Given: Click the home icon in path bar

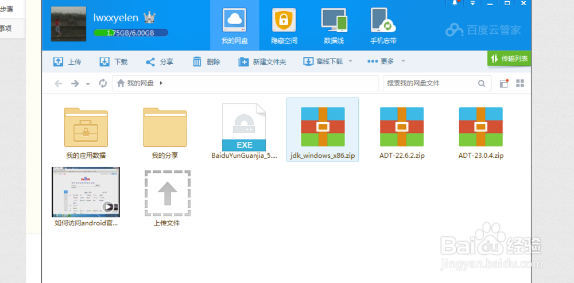Looking at the screenshot, I should (121, 83).
